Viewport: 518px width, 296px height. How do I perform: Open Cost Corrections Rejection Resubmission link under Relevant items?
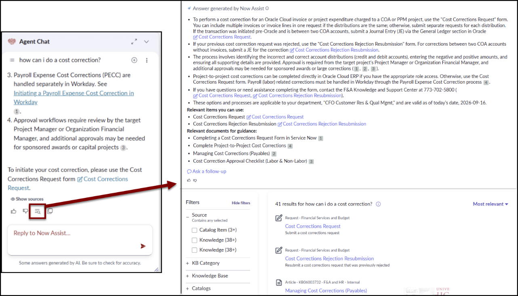point(322,124)
